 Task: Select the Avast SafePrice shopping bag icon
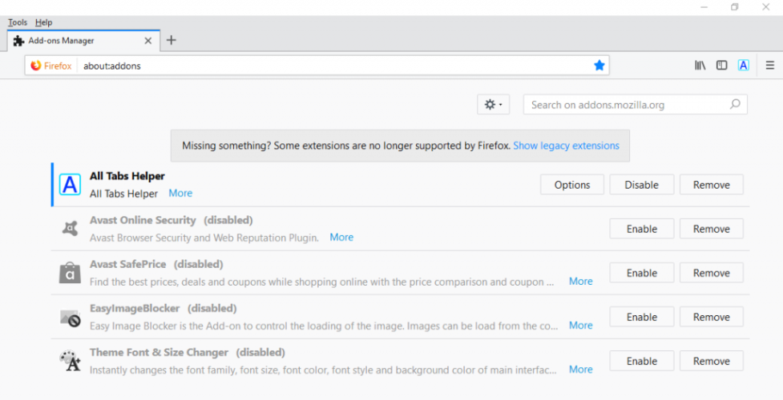point(70,273)
